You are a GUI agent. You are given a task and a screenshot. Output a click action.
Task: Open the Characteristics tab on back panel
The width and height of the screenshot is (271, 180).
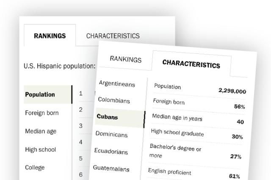[113, 36]
